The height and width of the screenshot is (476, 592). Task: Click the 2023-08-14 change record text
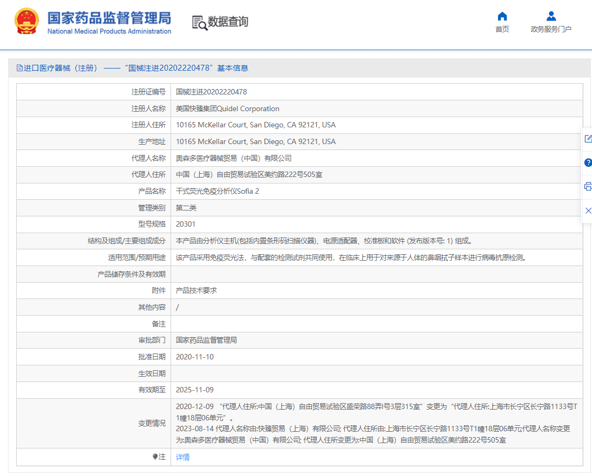(x=373, y=434)
